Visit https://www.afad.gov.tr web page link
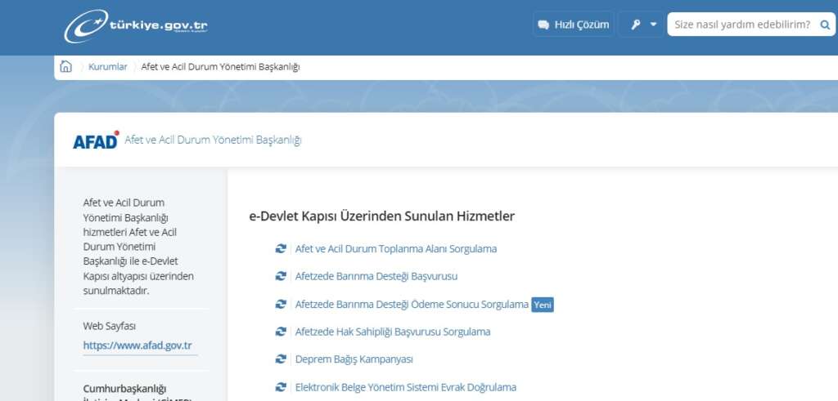This screenshot has height=401, width=838. pos(137,345)
